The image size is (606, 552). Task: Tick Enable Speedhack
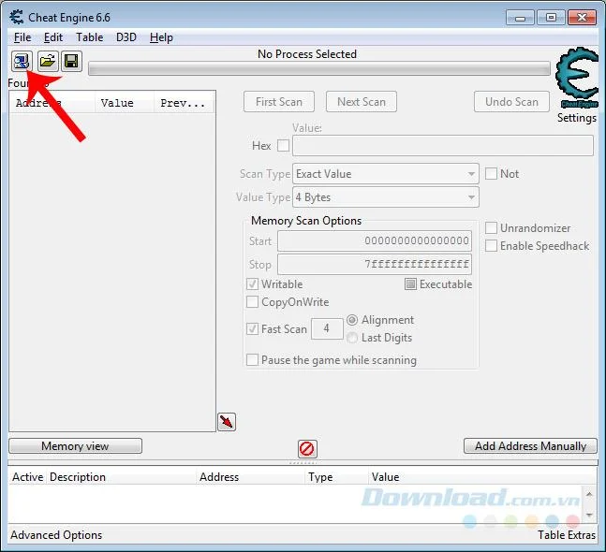(x=491, y=246)
